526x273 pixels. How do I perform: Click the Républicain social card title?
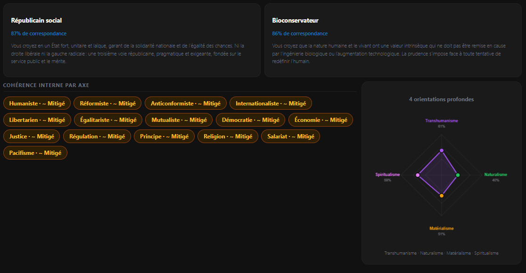click(x=36, y=21)
